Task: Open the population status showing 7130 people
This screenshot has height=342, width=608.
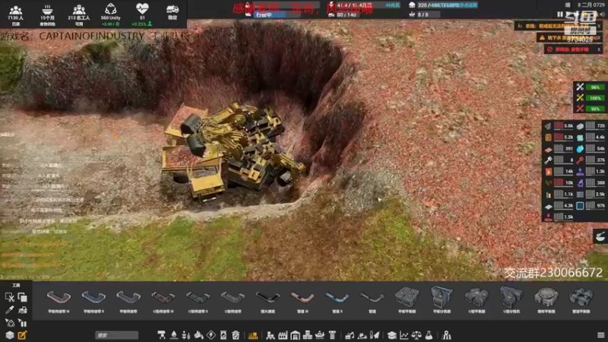Action: pos(15,14)
